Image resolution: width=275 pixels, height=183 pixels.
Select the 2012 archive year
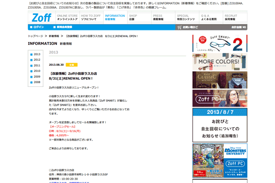click(37, 60)
